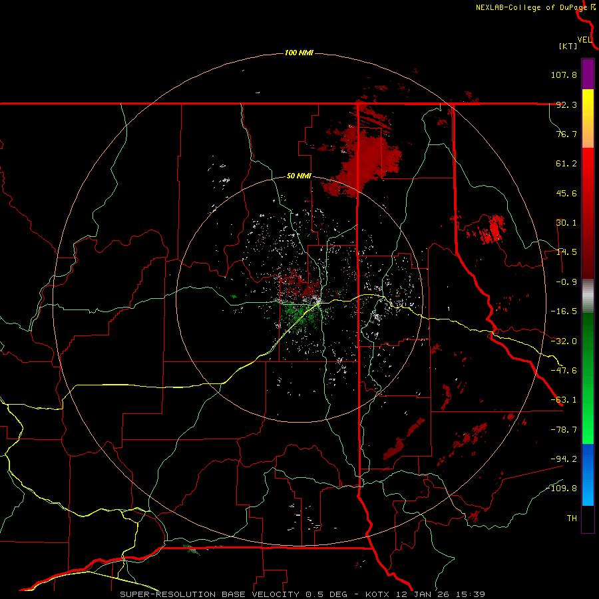The image size is (599, 599).
Task: Pick the red segment of the color bar
Action: click(588, 213)
